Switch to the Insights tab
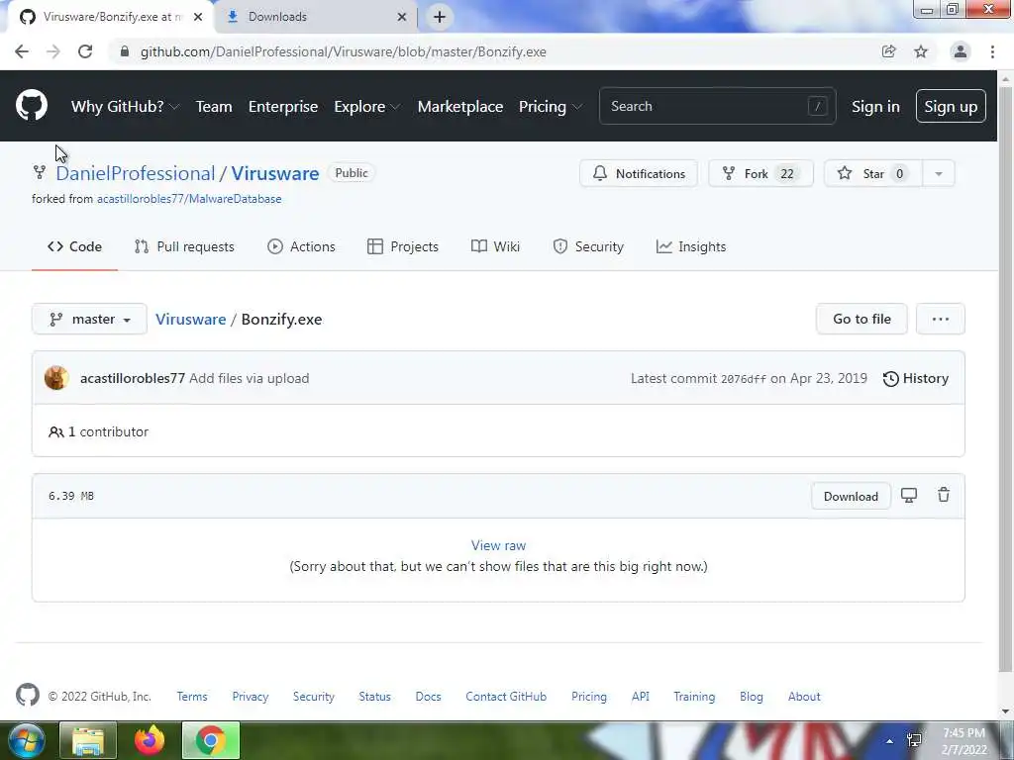 [691, 246]
